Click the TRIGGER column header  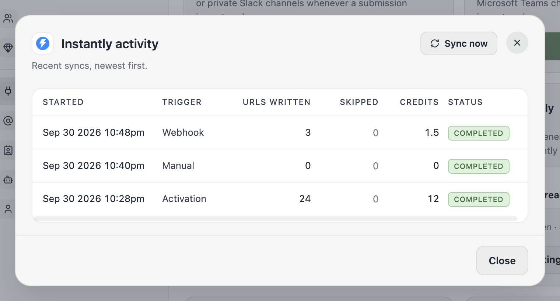[182, 102]
